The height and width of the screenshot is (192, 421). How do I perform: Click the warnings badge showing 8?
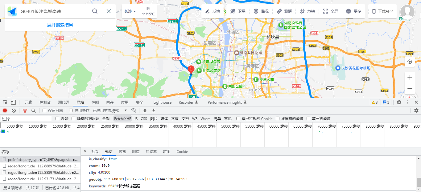tap(374, 102)
